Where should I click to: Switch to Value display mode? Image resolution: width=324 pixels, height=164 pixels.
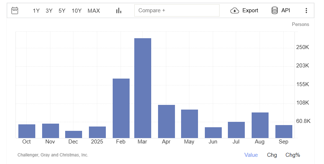[251, 155]
